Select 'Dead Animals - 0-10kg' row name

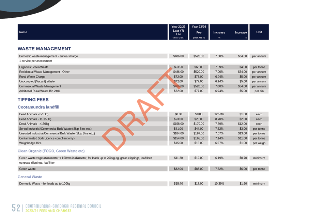click(x=34, y=114)
